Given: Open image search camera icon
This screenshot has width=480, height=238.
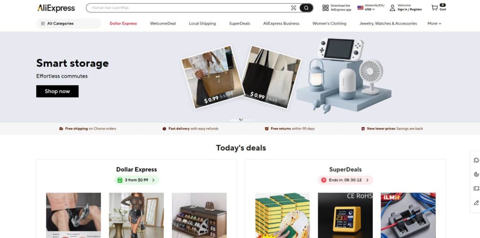Looking at the screenshot, I should [293, 8].
